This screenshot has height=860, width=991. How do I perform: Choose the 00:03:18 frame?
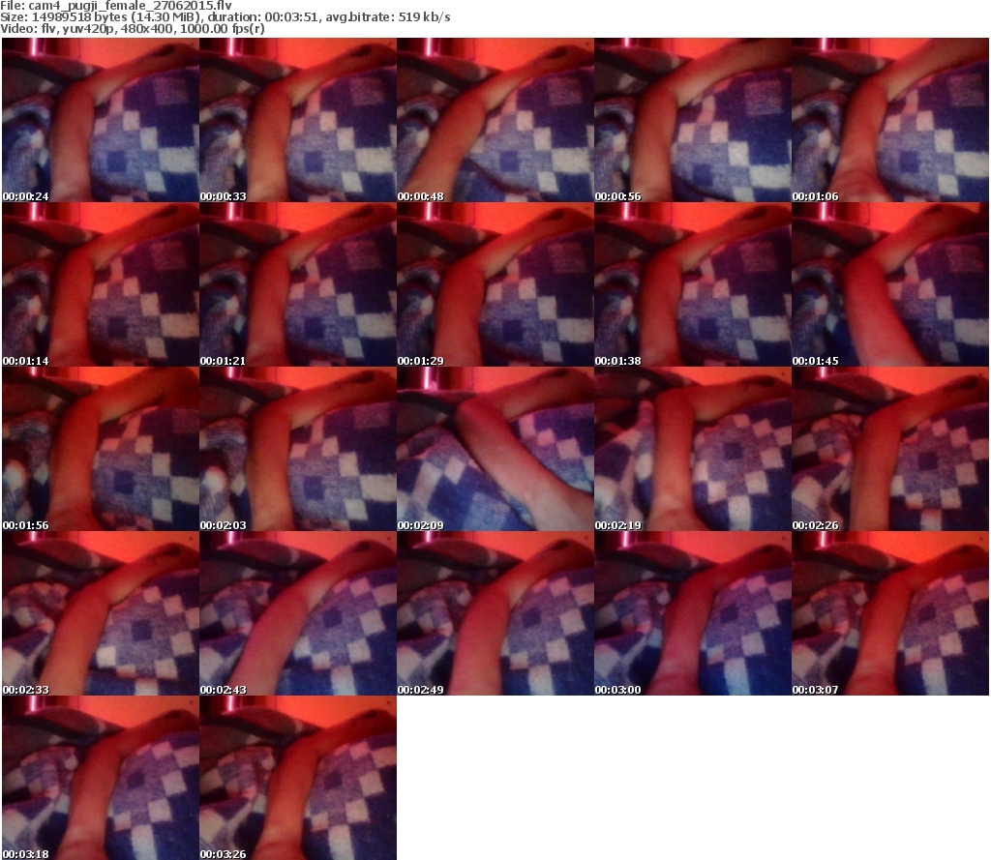coord(101,778)
